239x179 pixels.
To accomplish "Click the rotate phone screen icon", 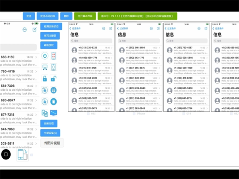I will click(x=23, y=154).
